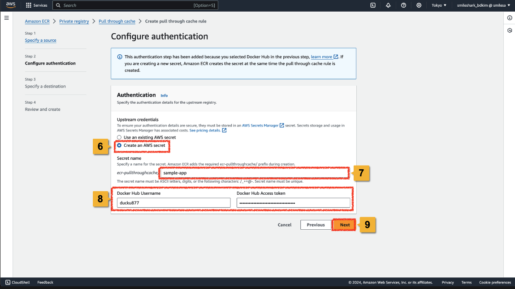Open the info panel icon on right
Image resolution: width=515 pixels, height=289 pixels.
(x=510, y=18)
